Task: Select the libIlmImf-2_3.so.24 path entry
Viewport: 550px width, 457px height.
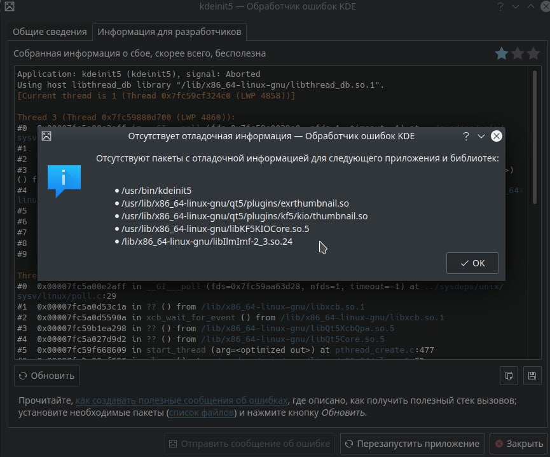Action: coord(207,242)
